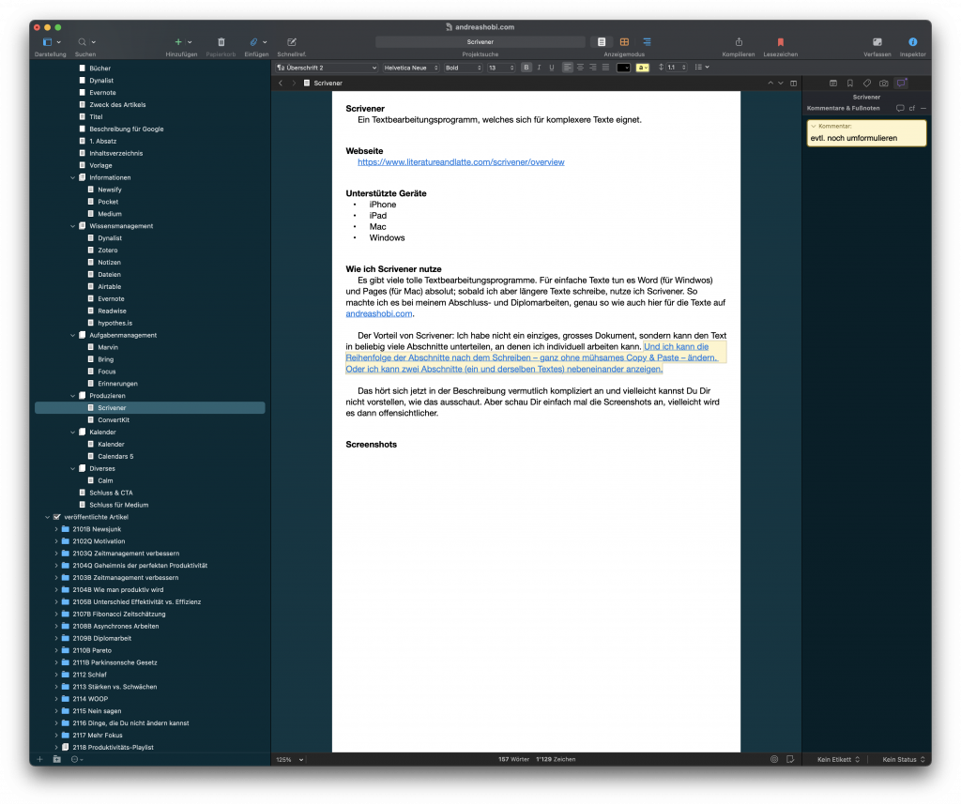Viewport: 961px width, 805px height.
Task: Select Zotero document in binder
Action: point(107,251)
